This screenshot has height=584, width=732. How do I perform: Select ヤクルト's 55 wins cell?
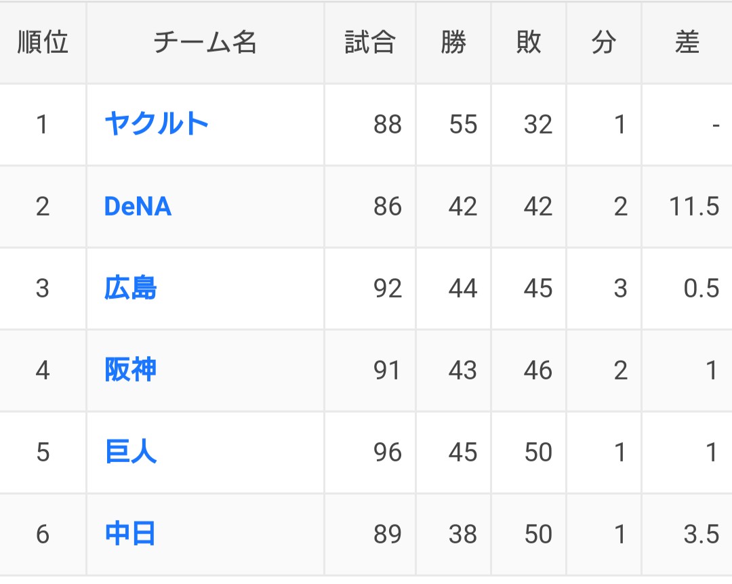click(x=463, y=125)
